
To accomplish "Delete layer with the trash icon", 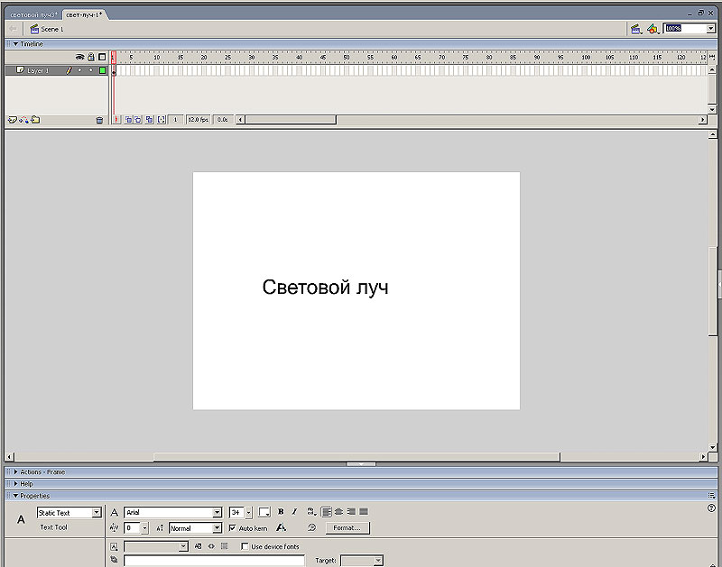I will point(99,120).
